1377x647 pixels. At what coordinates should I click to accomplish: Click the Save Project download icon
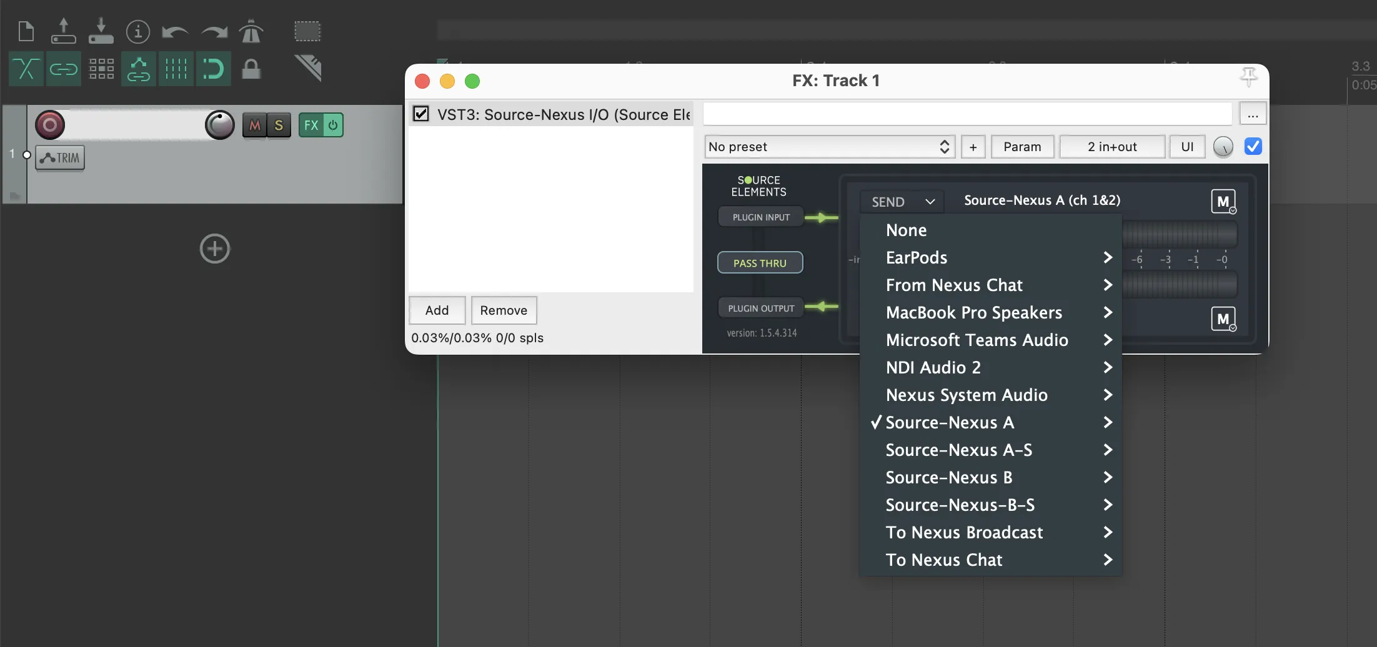tap(101, 31)
